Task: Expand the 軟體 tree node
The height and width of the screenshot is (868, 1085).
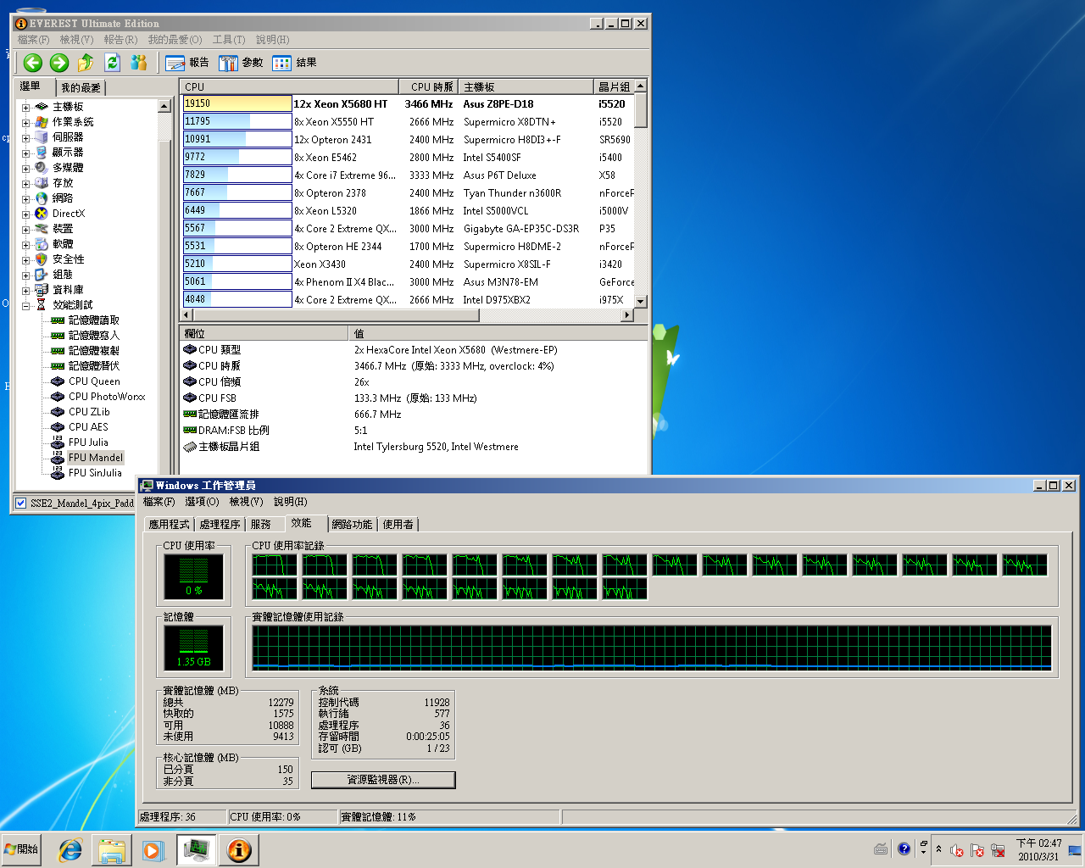Action: tap(25, 245)
